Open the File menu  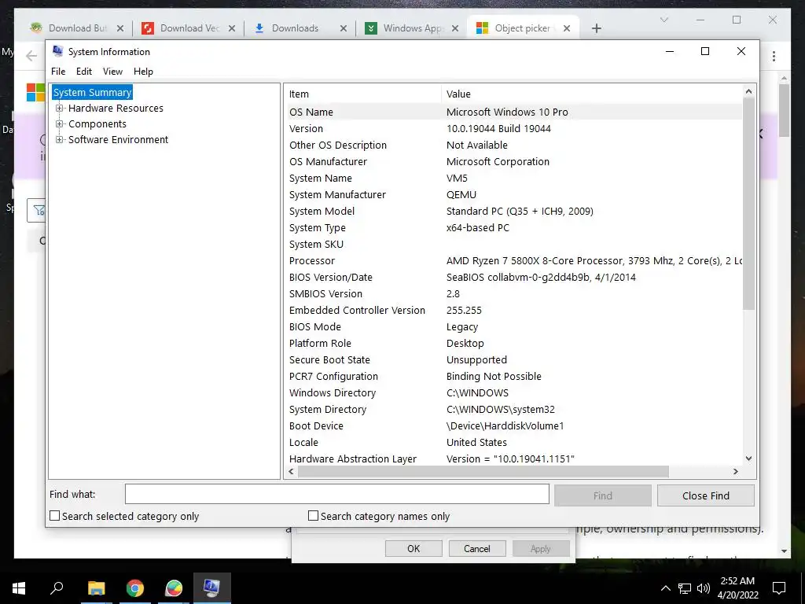58,72
